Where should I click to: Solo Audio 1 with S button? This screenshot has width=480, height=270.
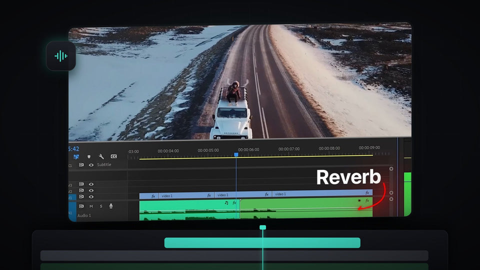101,206
